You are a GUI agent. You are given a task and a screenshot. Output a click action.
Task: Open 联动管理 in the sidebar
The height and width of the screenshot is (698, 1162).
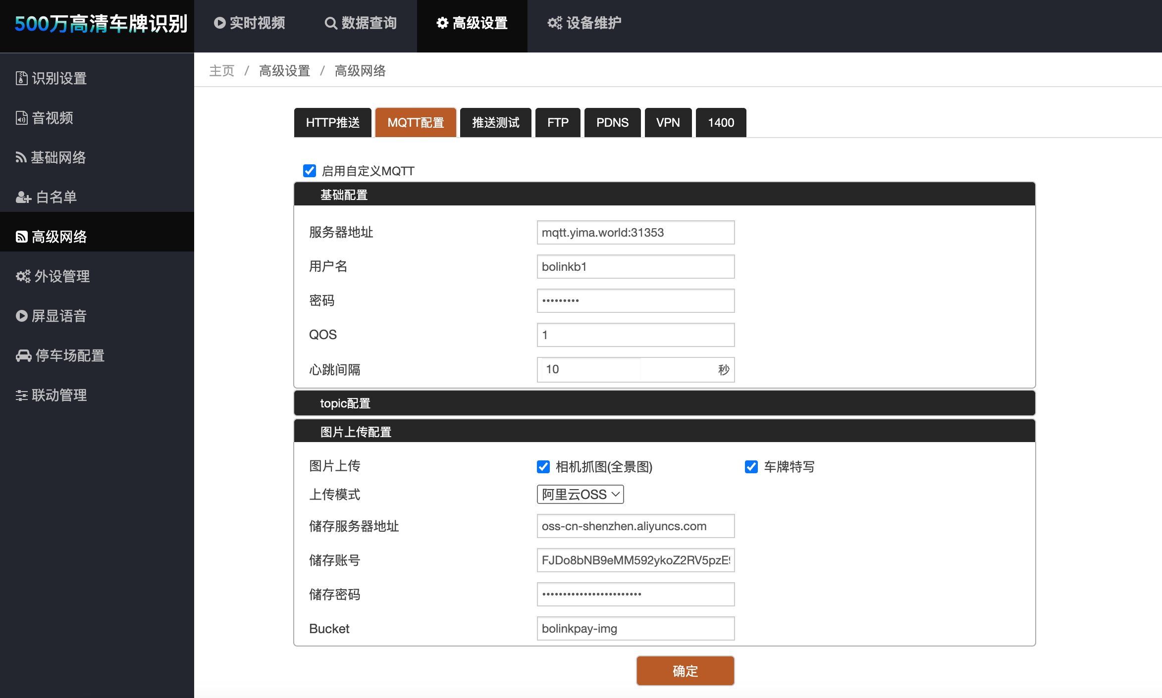click(97, 395)
